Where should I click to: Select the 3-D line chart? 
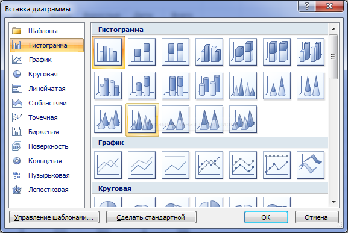pos(311,165)
